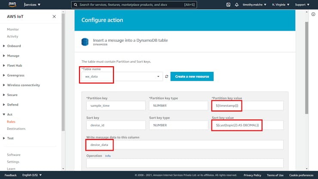
Task: Open the AWS home logo
Action: [12, 4]
